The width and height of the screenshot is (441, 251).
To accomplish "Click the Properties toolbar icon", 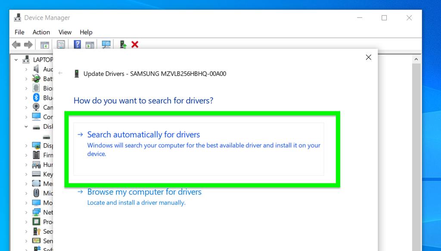I will coord(61,44).
